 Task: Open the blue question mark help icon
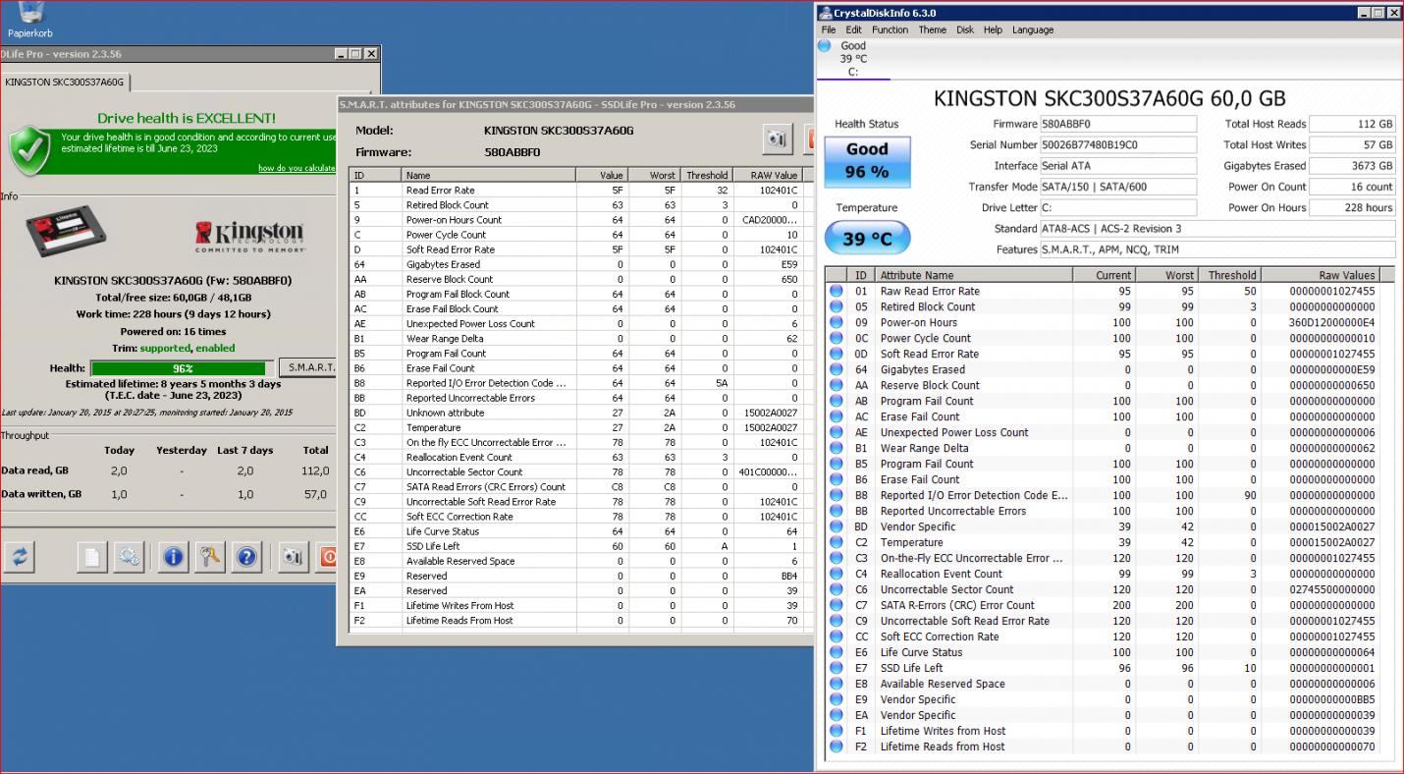pos(246,557)
